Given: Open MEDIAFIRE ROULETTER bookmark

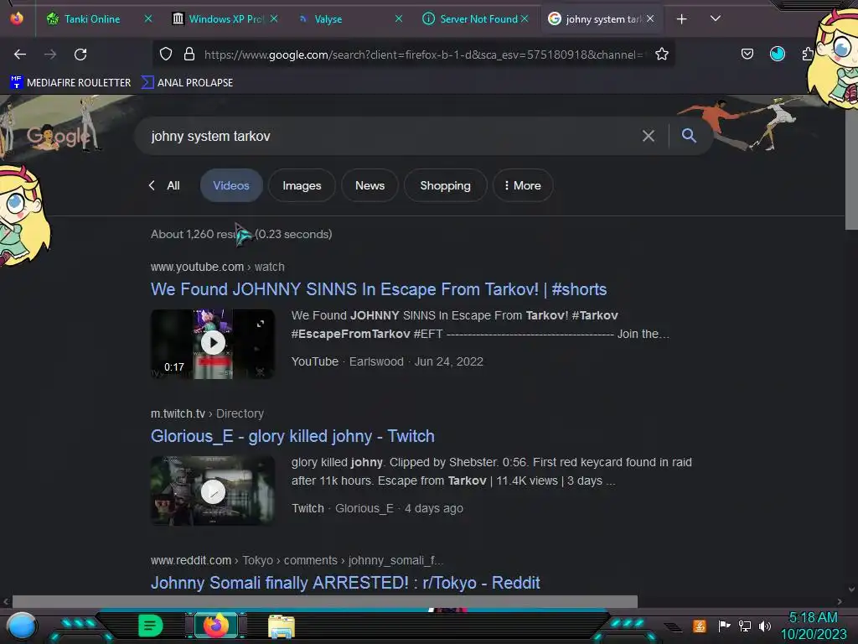Looking at the screenshot, I should [x=70, y=82].
